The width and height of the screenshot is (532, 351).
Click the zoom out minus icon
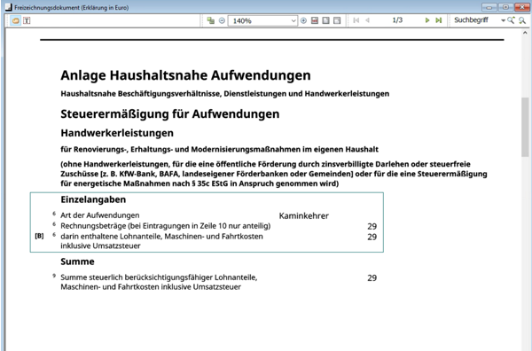click(222, 20)
